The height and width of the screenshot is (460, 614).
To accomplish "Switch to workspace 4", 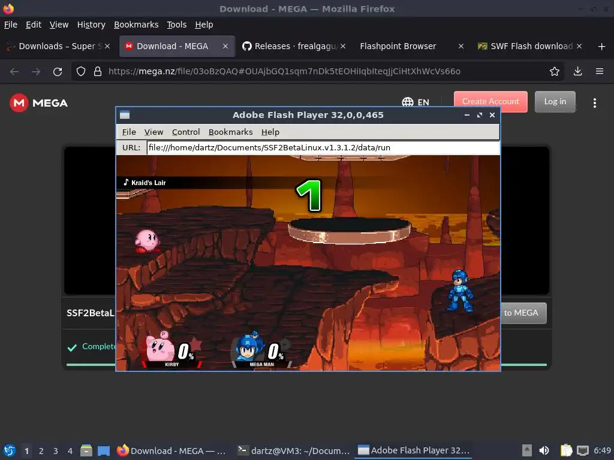I will coord(70,450).
